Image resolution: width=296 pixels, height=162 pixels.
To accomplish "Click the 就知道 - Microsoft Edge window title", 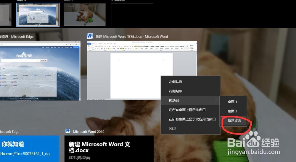I will (17, 37).
